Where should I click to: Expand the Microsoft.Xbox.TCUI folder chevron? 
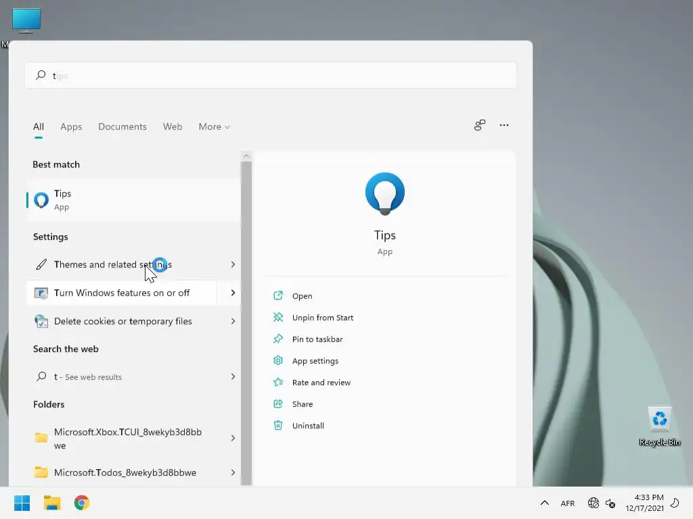(x=233, y=438)
